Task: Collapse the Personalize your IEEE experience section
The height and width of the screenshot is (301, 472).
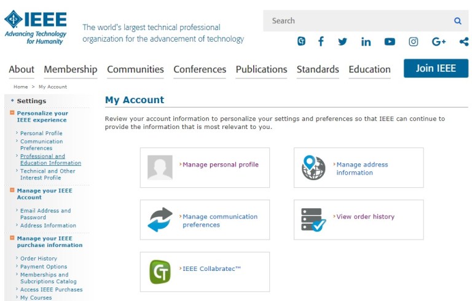Action: (x=12, y=113)
